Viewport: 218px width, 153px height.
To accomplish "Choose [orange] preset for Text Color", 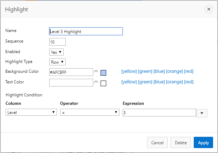I will tap(174, 82).
